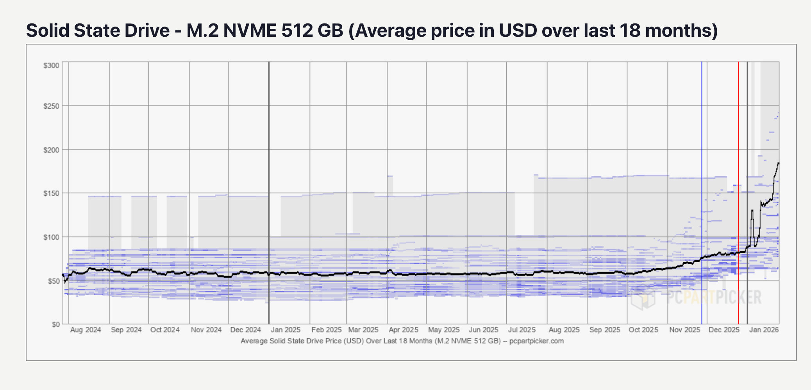
Task: Click the Jan 2025 x-axis label
Action: pos(286,330)
